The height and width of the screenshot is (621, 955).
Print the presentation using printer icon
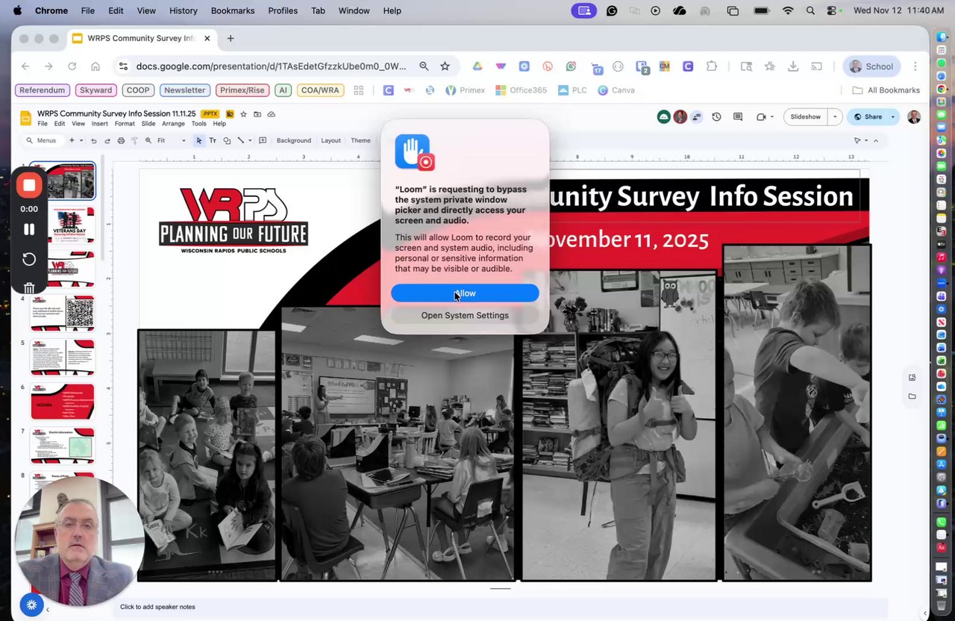[121, 140]
